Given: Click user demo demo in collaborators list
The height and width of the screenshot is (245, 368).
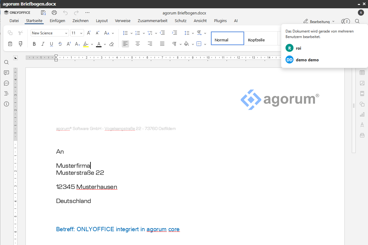Looking at the screenshot, I should pyautogui.click(x=307, y=60).
